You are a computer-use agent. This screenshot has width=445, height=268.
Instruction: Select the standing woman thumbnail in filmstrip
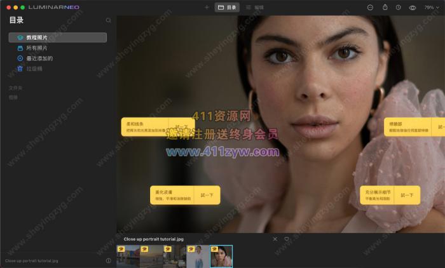pos(198,256)
